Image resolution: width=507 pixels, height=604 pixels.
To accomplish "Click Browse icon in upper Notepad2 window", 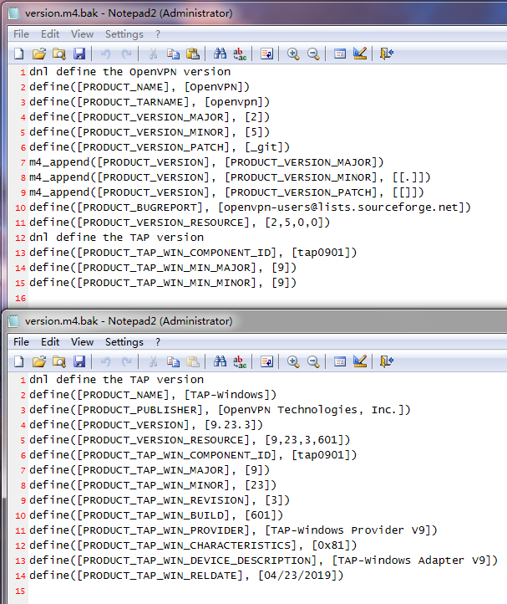I will (58, 54).
